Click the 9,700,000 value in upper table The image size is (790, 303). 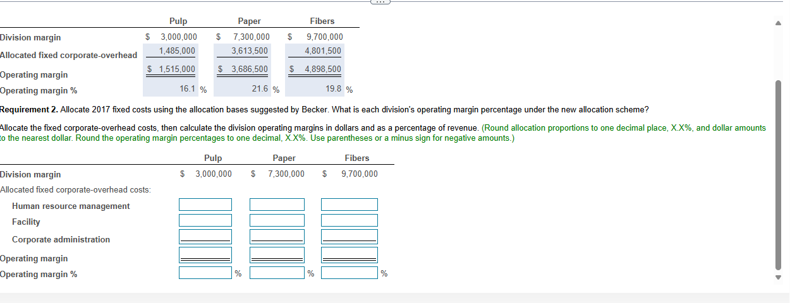325,37
